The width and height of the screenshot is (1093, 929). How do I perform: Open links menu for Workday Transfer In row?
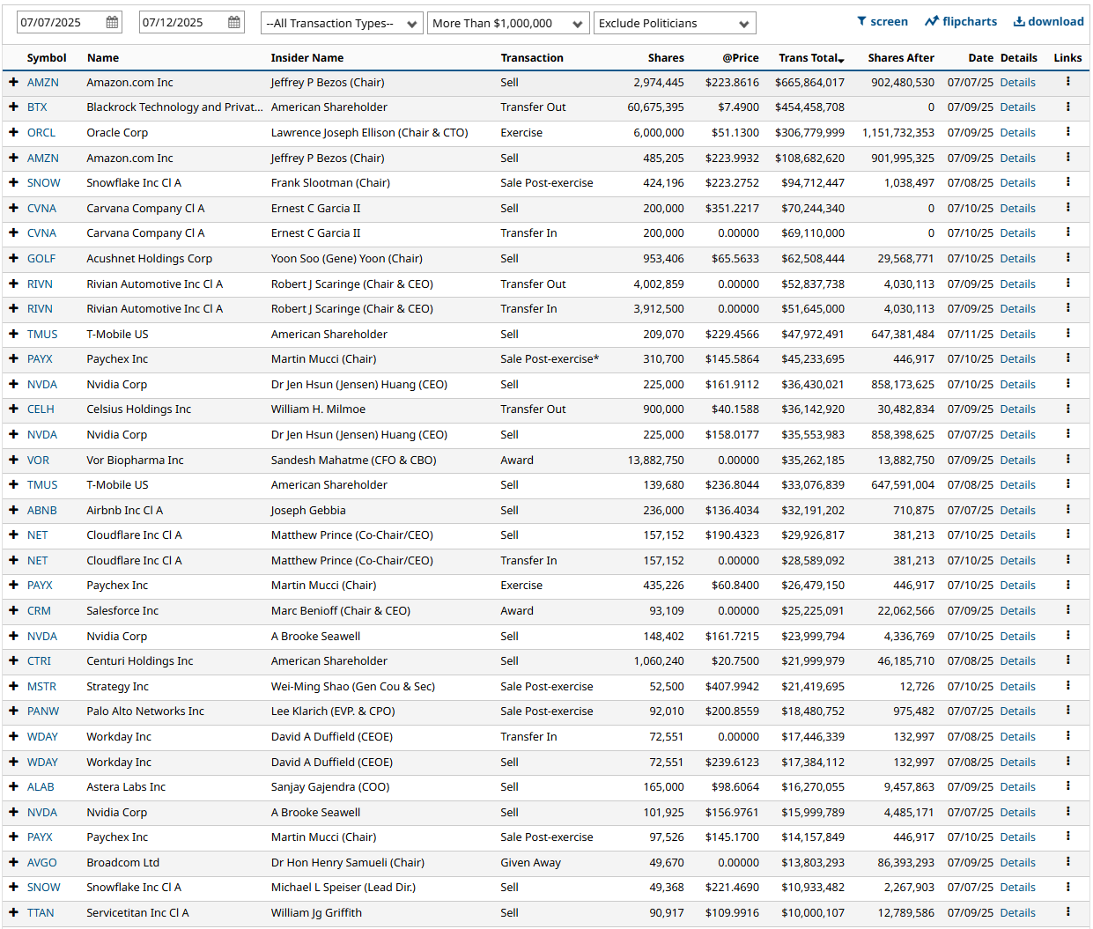1067,736
